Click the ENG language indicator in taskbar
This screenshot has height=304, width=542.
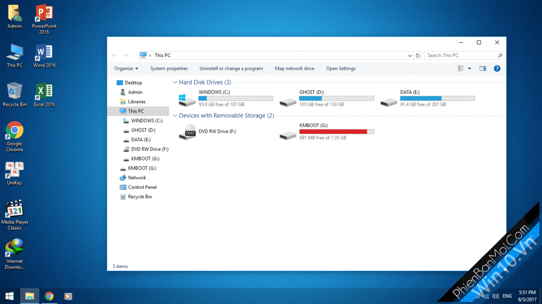click(507, 296)
